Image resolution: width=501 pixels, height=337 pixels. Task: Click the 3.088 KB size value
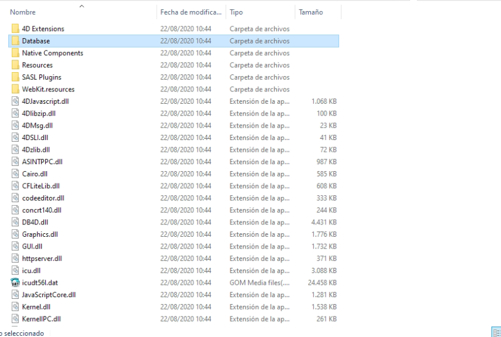[x=324, y=271]
